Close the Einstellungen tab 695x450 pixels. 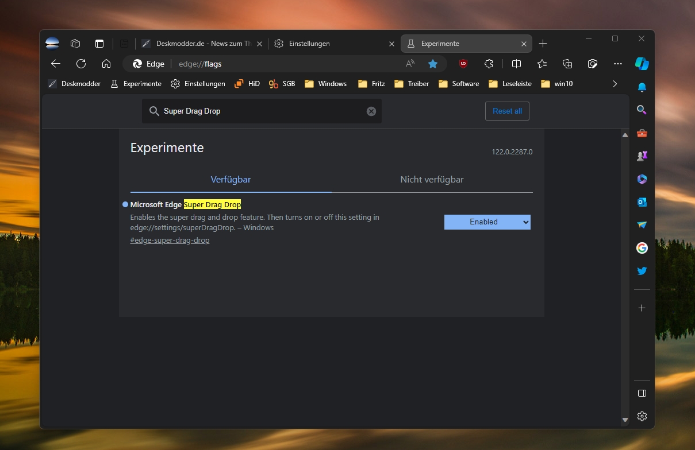point(391,44)
